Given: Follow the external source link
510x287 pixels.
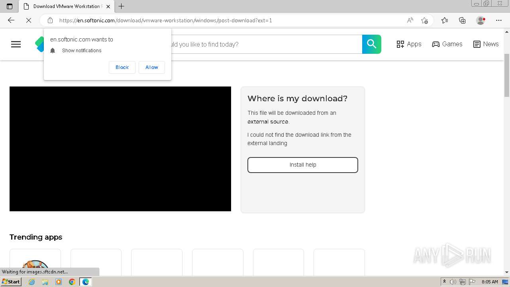Looking at the screenshot, I should [x=268, y=122].
